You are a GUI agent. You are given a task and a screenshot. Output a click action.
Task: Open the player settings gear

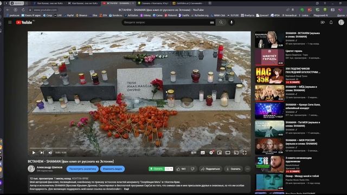point(211,153)
